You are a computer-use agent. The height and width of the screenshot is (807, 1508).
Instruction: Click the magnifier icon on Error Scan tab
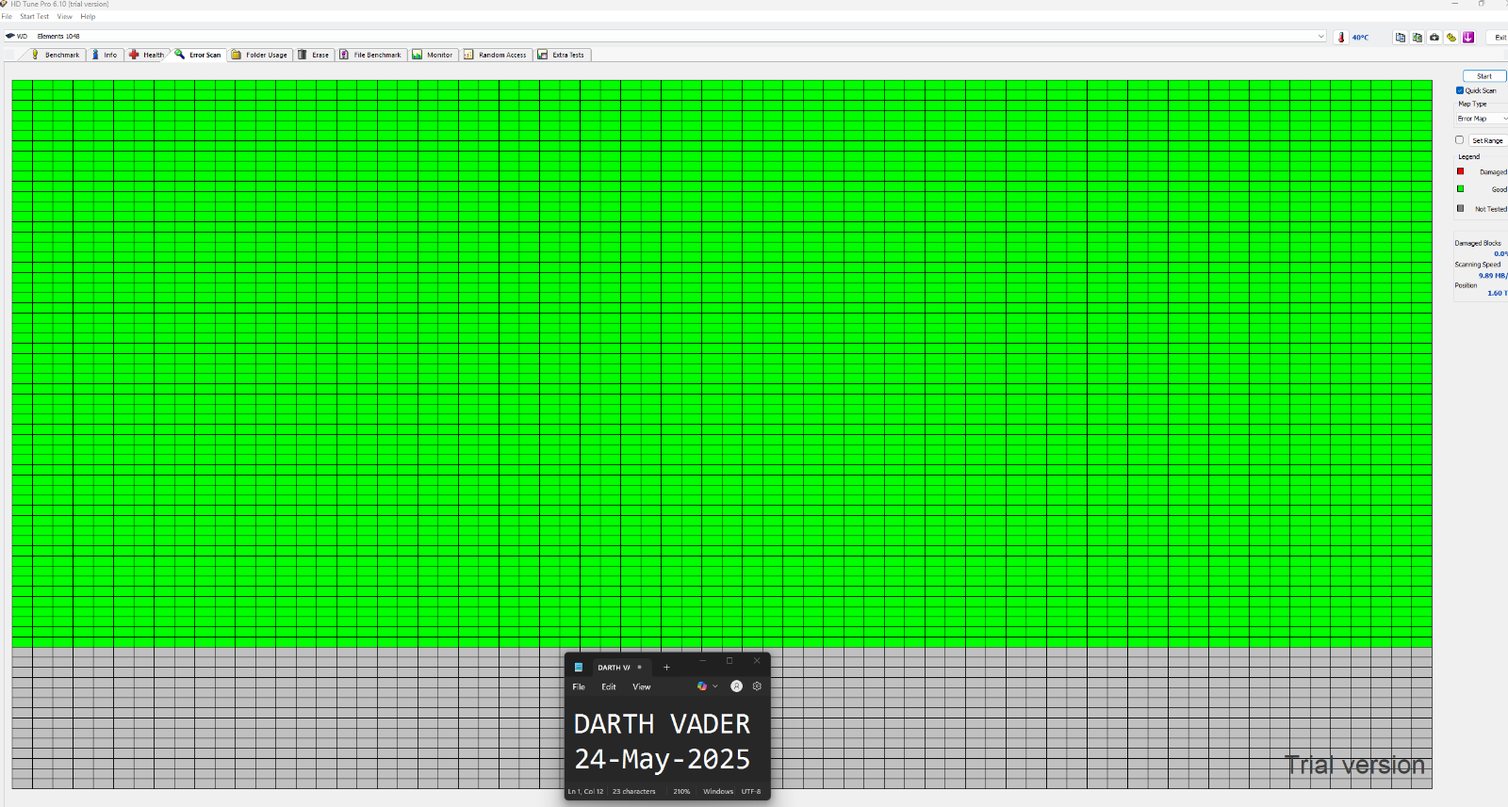[180, 54]
